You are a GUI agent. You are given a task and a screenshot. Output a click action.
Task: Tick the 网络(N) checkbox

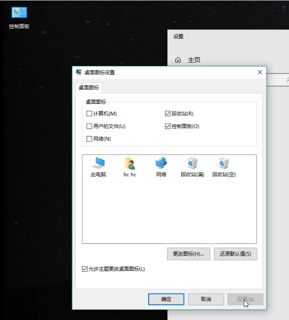click(89, 139)
